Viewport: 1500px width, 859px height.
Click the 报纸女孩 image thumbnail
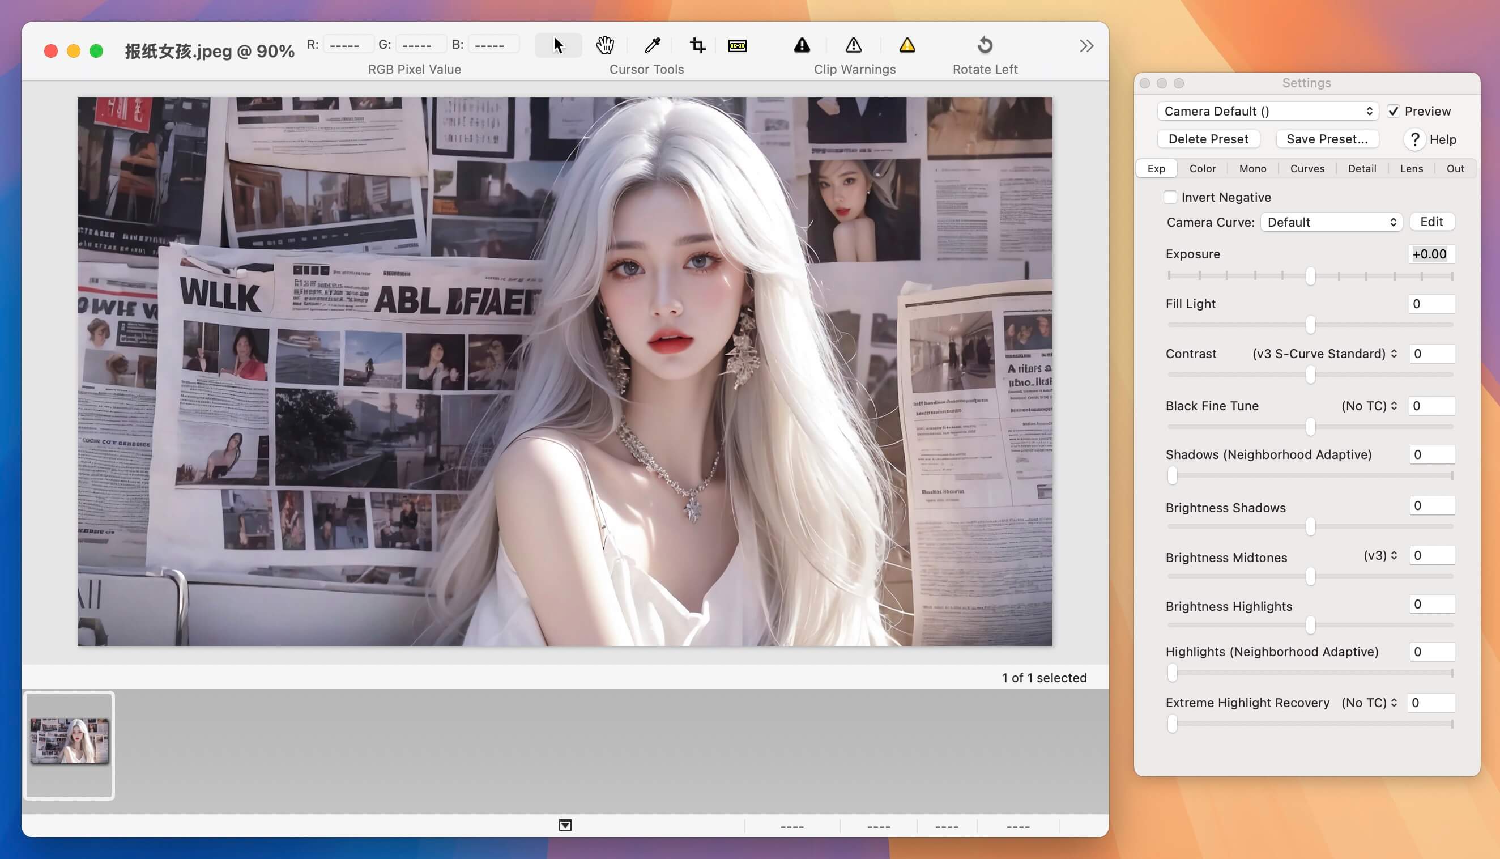tap(68, 745)
